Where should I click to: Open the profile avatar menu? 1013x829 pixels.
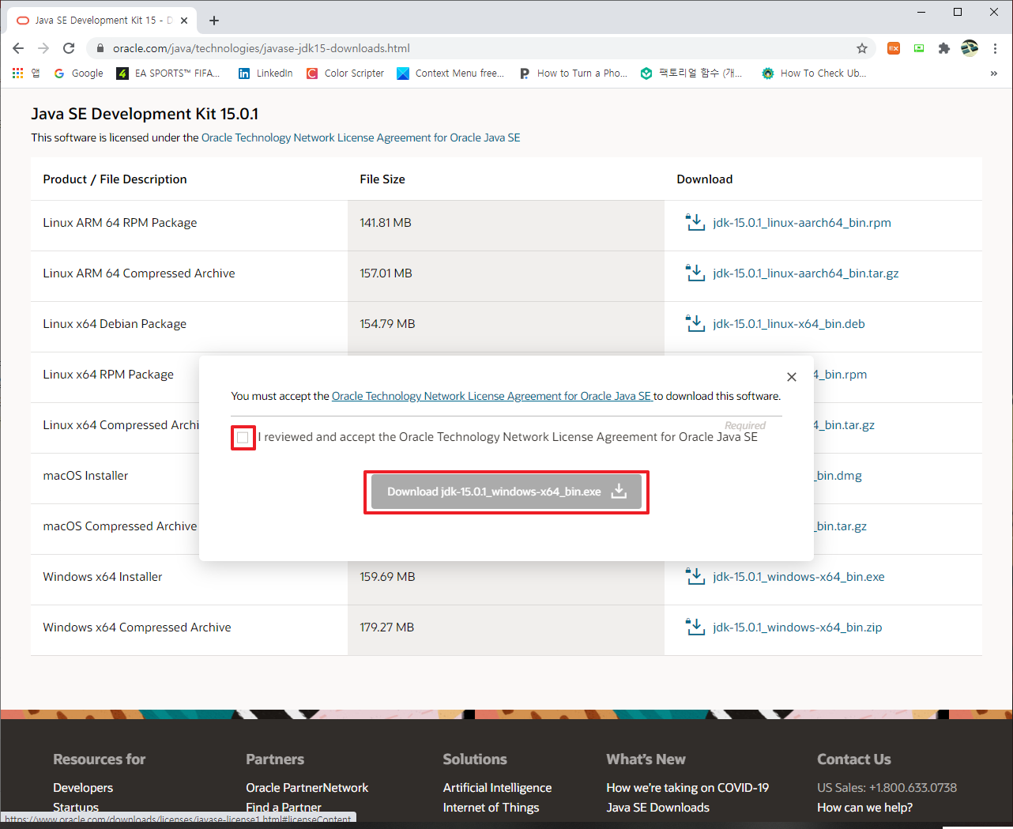[x=970, y=48]
